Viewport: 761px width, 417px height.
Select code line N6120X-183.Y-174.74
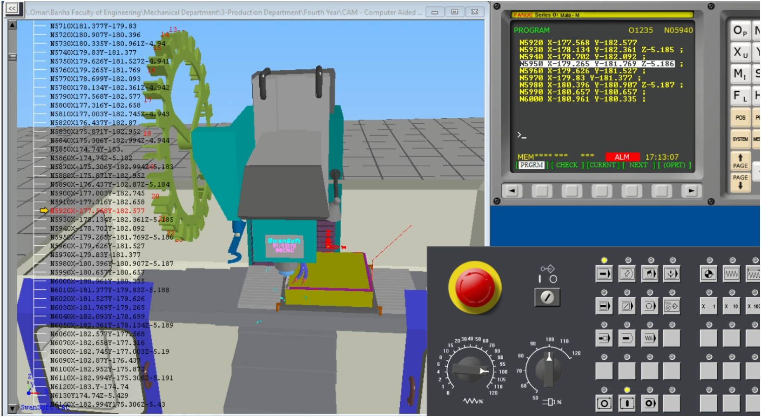pyautogui.click(x=89, y=387)
